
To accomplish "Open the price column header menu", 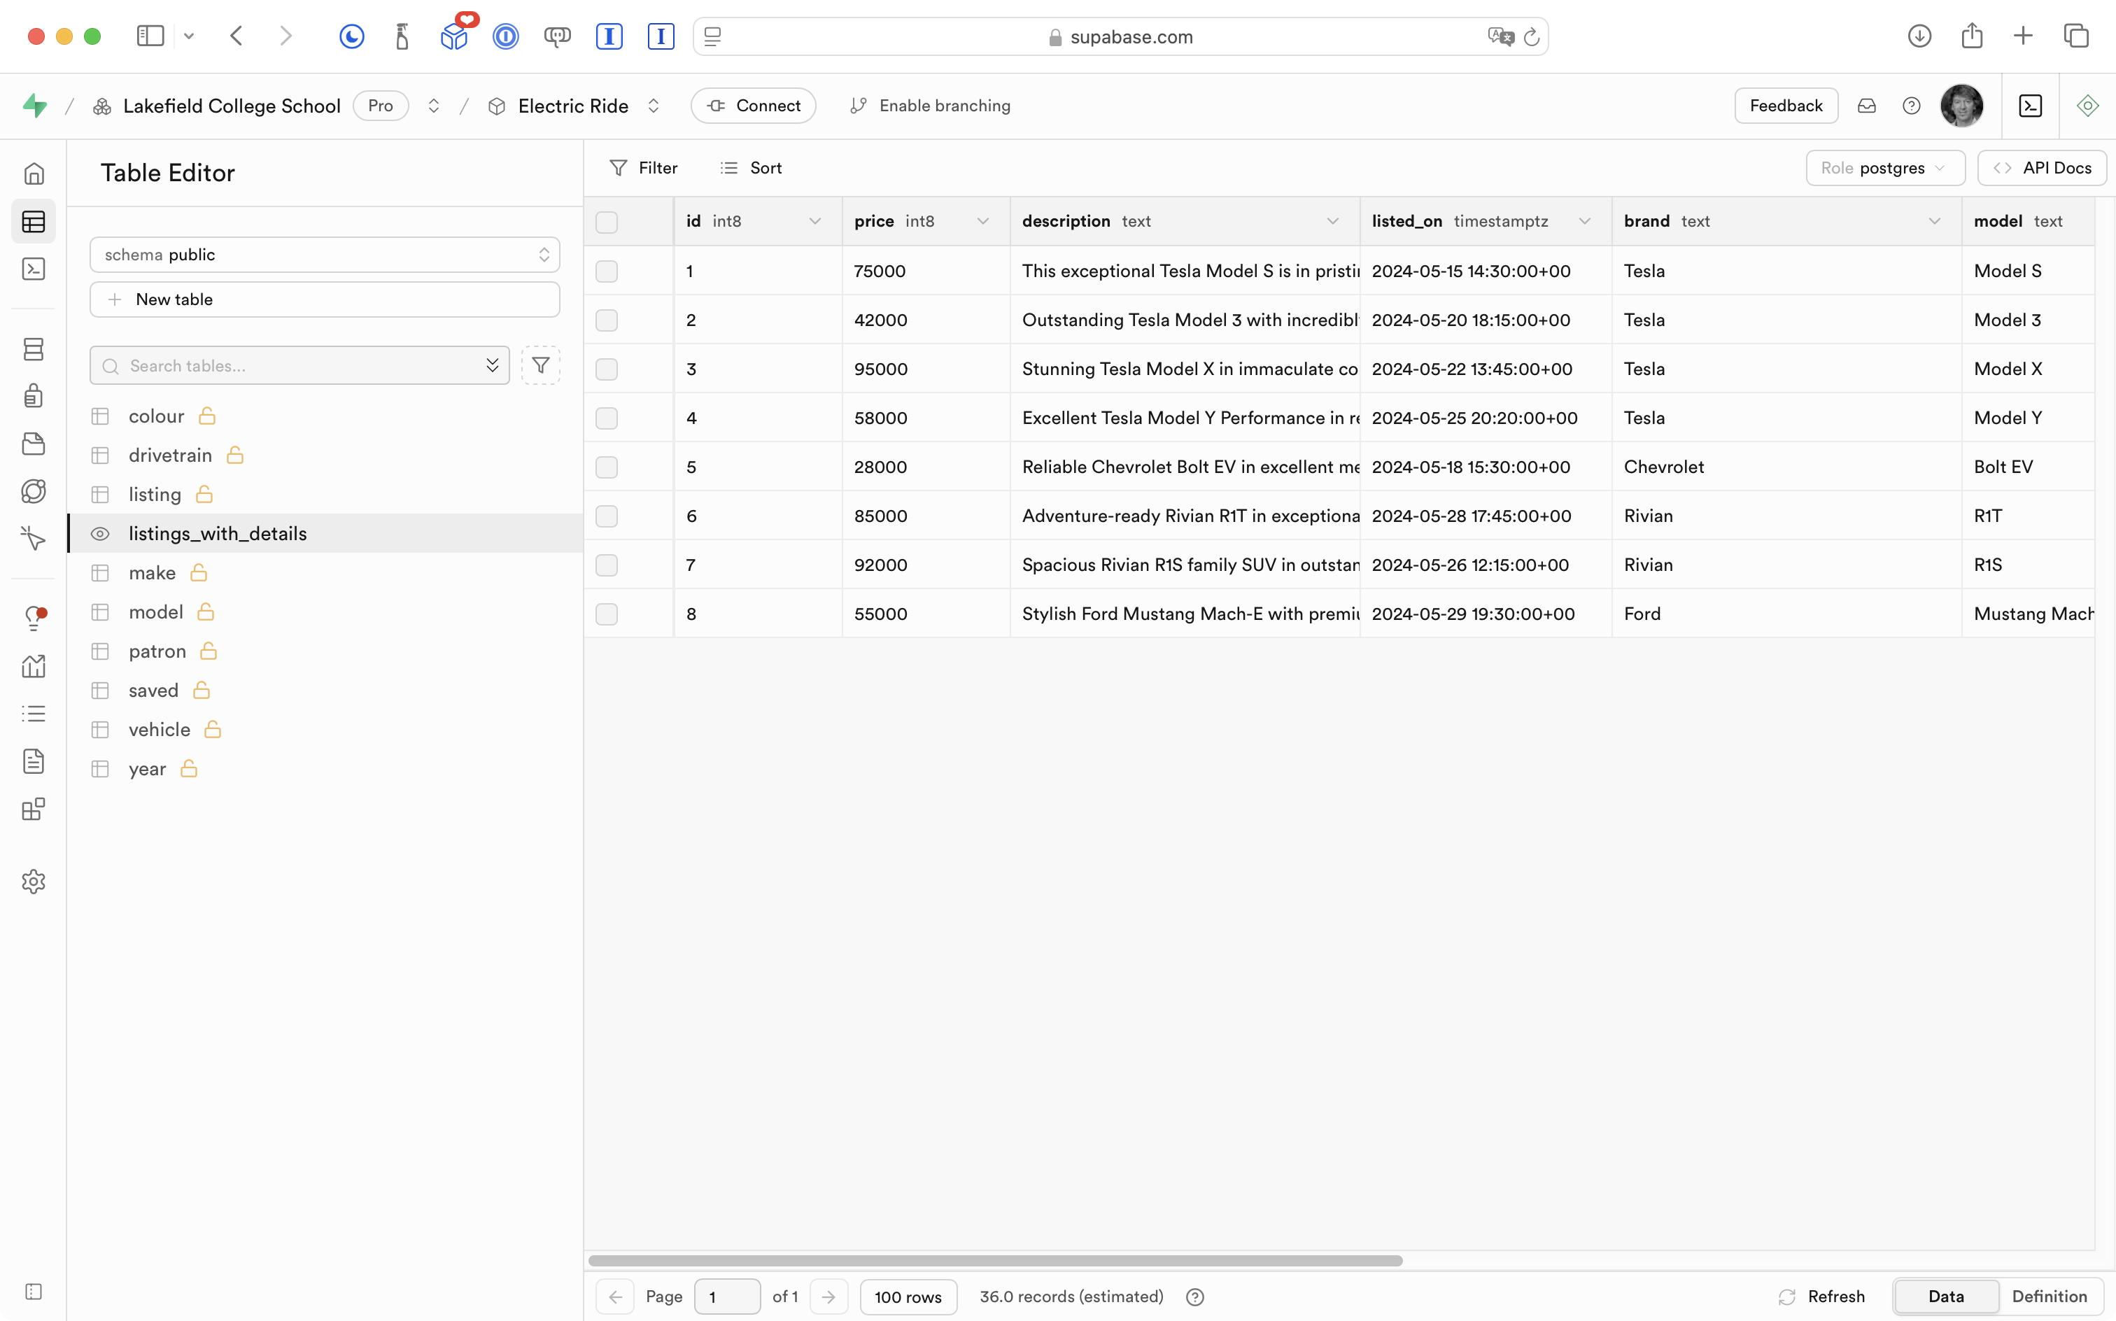I will click(x=982, y=222).
